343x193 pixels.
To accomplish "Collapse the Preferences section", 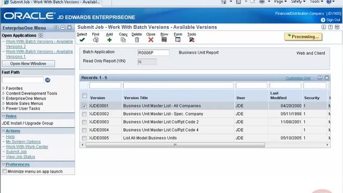I will (4, 165).
